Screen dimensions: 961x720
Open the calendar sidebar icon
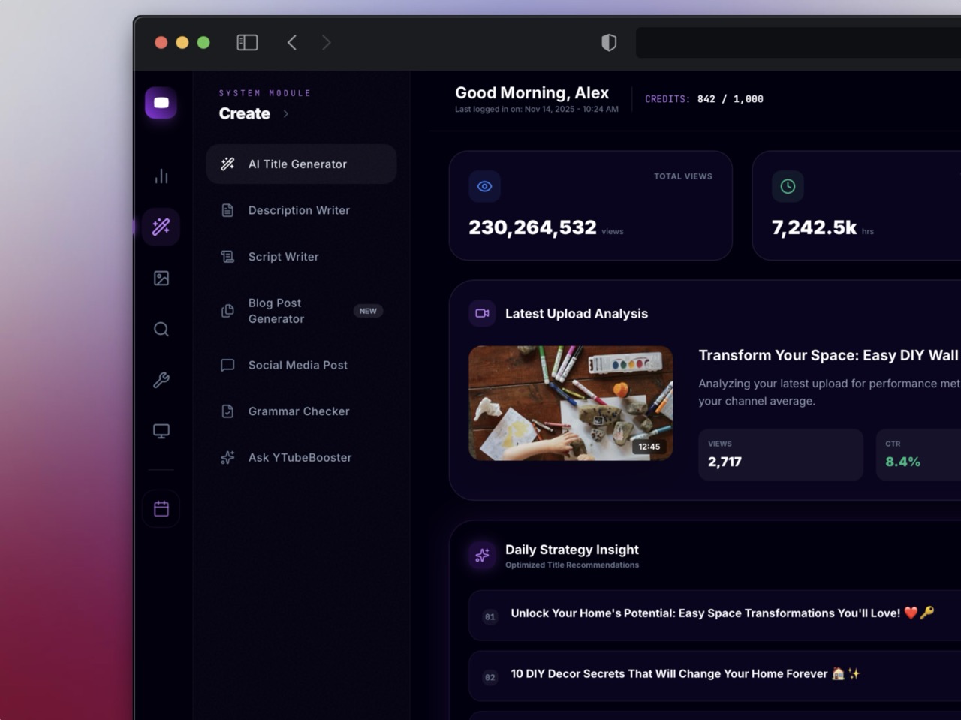pos(161,508)
